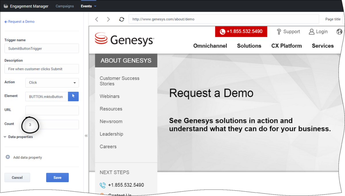Open the Webinars sidebar link
The height and width of the screenshot is (196, 345).
[x=110, y=96]
